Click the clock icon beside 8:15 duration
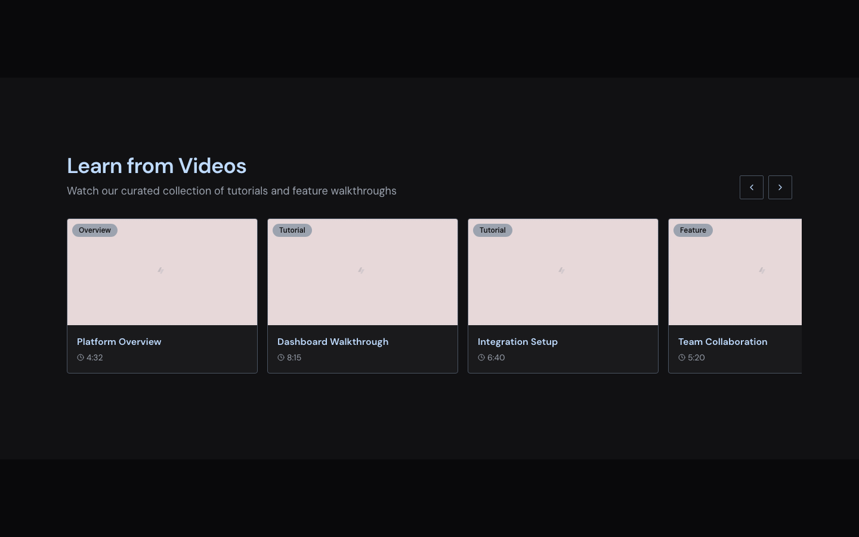 coord(280,357)
